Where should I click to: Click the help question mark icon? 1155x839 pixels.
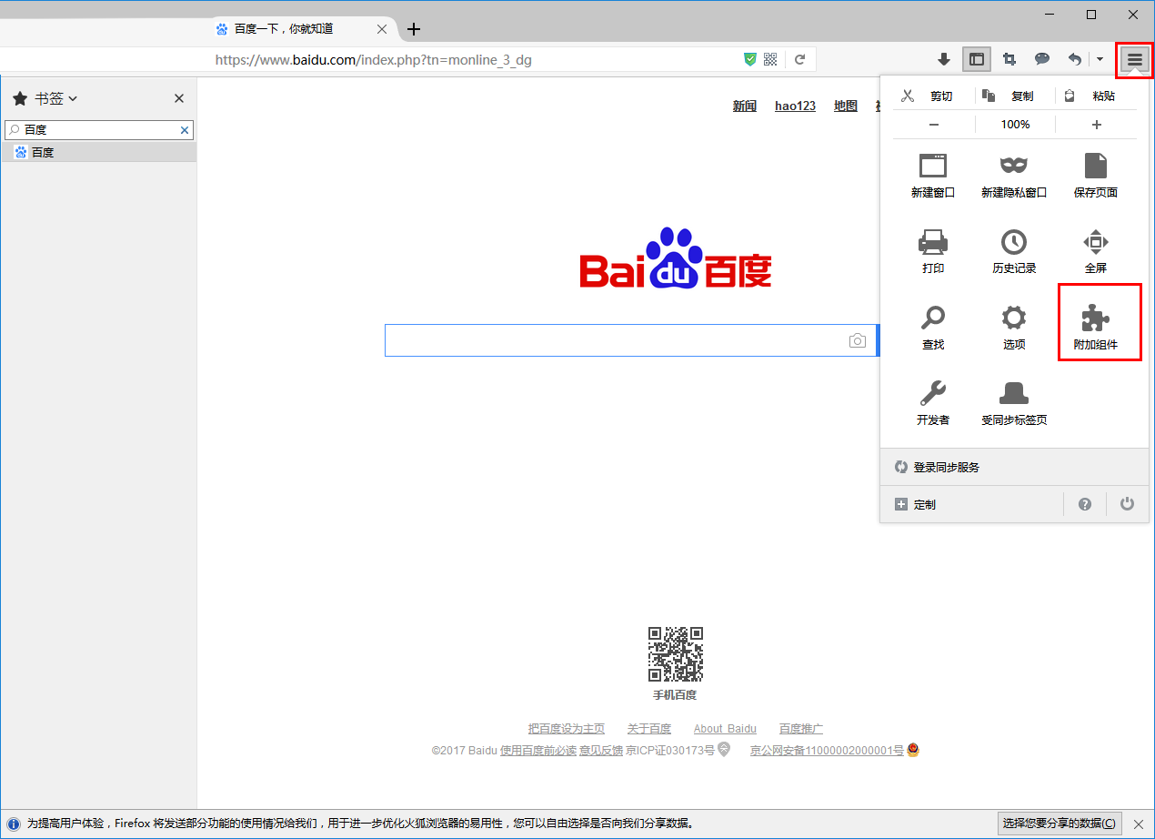point(1085,504)
